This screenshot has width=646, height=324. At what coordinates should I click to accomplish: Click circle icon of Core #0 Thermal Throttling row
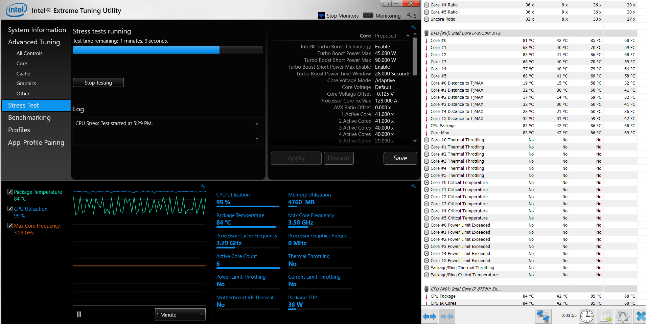click(426, 140)
